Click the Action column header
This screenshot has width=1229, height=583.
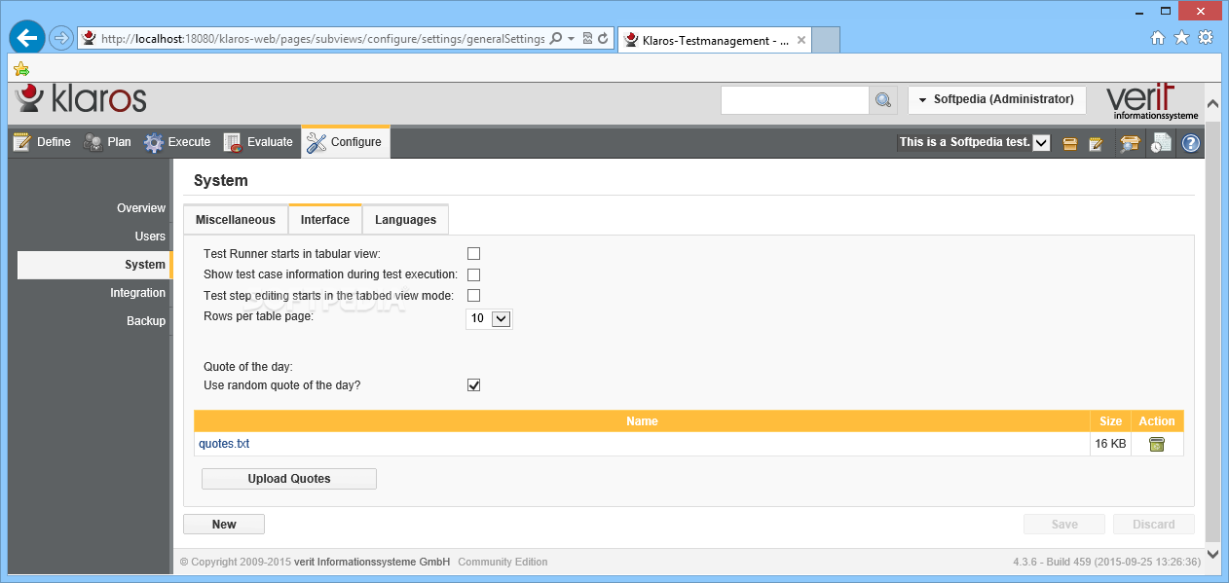coord(1157,421)
